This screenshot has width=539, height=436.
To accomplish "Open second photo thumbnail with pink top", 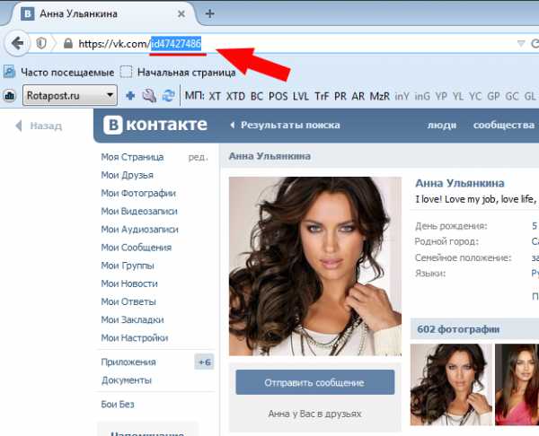I will pyautogui.click(x=517, y=385).
